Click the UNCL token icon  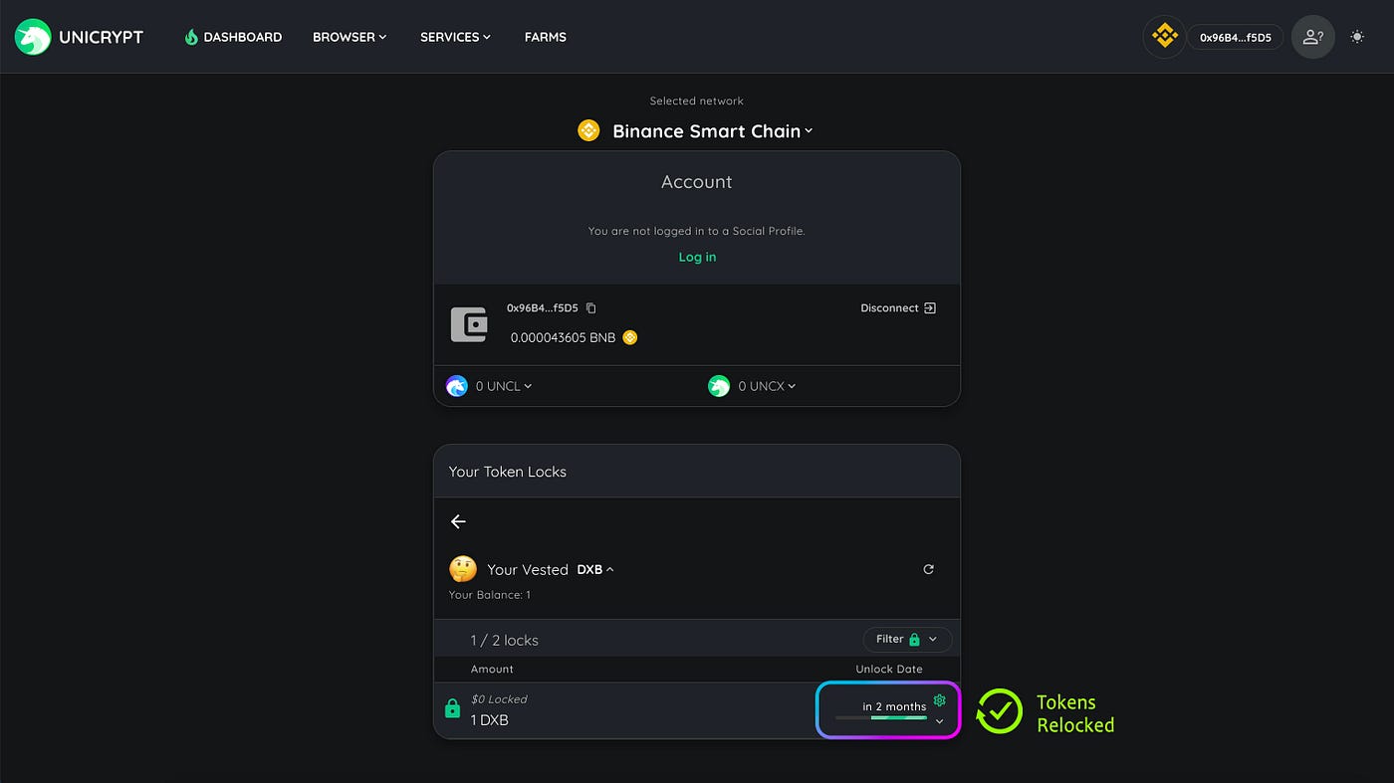[457, 386]
